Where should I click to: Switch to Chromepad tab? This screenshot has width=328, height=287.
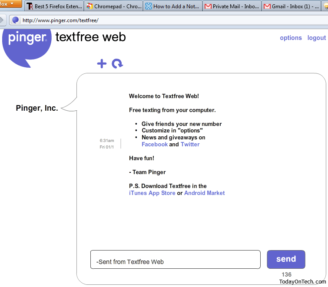tap(113, 6)
